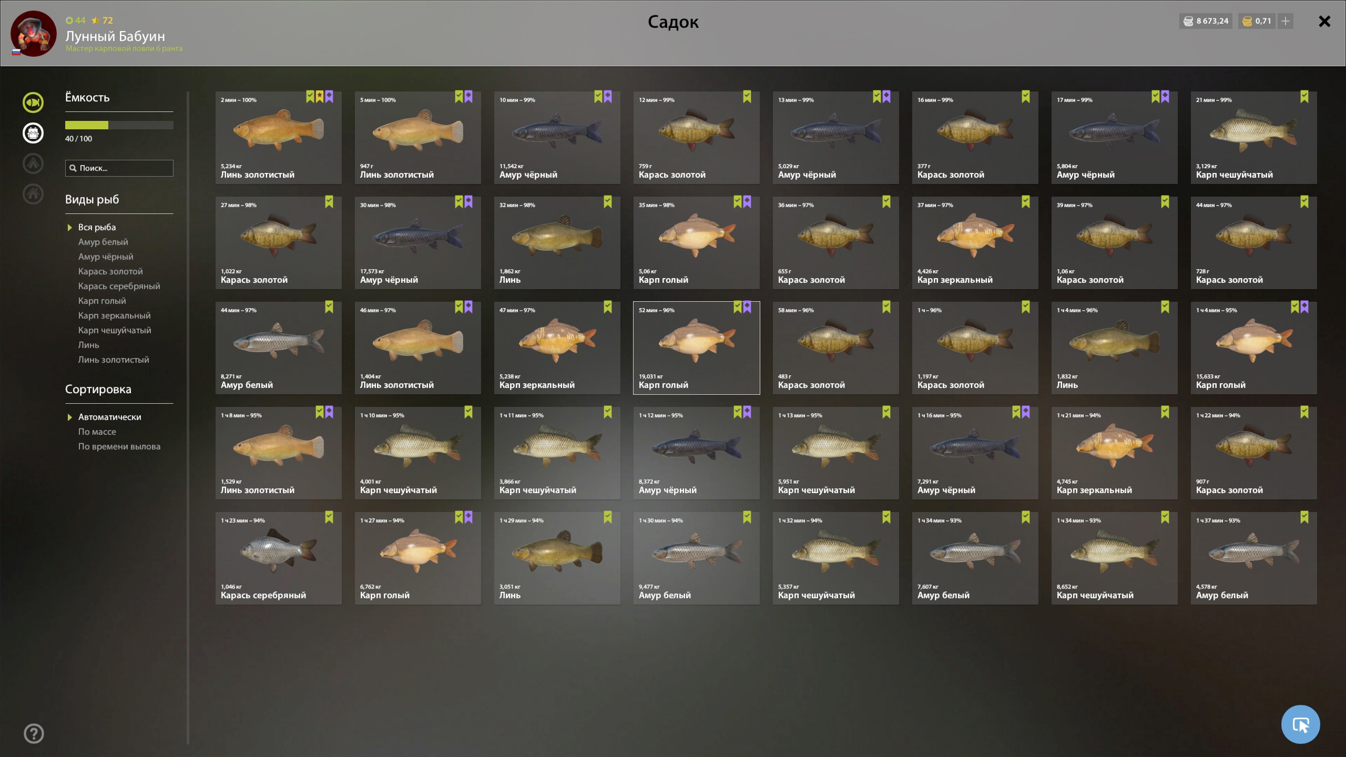Select the second round sidebar icon

(x=33, y=132)
